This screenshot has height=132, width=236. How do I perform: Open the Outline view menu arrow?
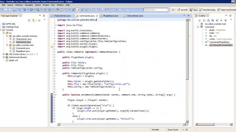[x=231, y=20]
